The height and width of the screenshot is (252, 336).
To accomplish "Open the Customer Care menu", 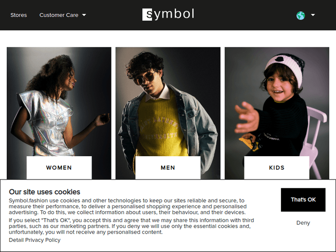I will pos(63,15).
